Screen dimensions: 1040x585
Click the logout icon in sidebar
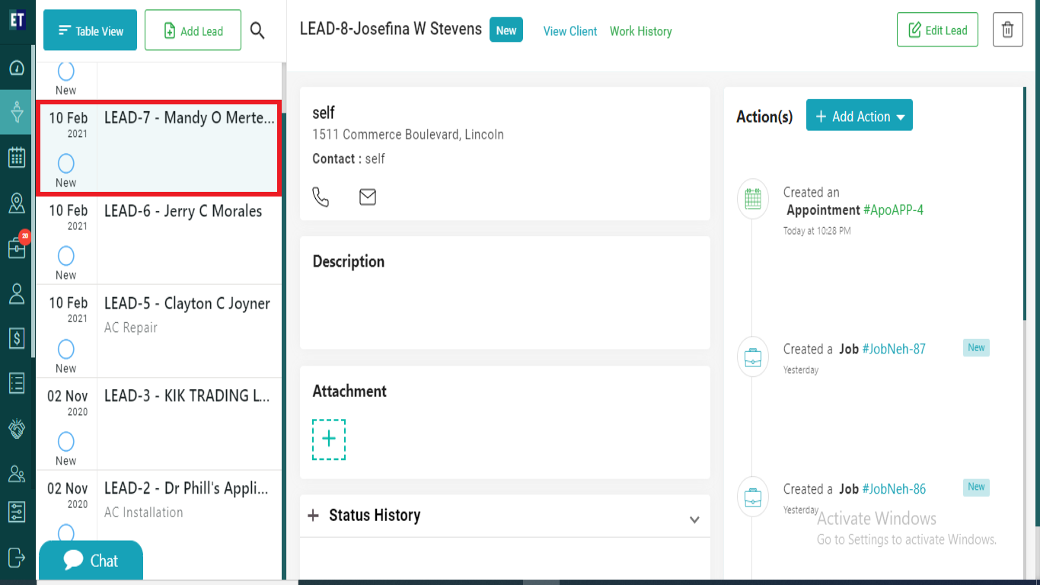tap(17, 556)
